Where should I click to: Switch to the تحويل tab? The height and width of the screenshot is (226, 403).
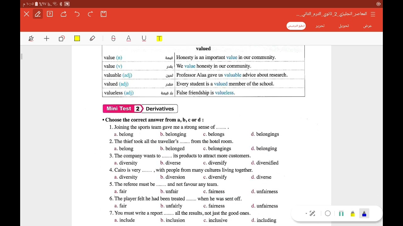(343, 26)
